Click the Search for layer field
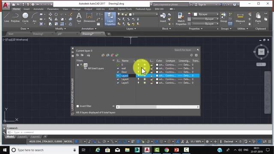The image size is (274, 154). [x=185, y=50]
